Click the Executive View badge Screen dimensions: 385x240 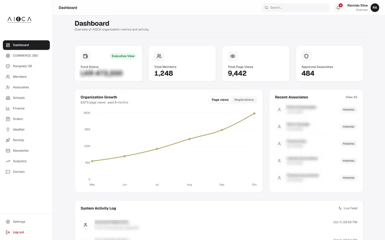(123, 56)
